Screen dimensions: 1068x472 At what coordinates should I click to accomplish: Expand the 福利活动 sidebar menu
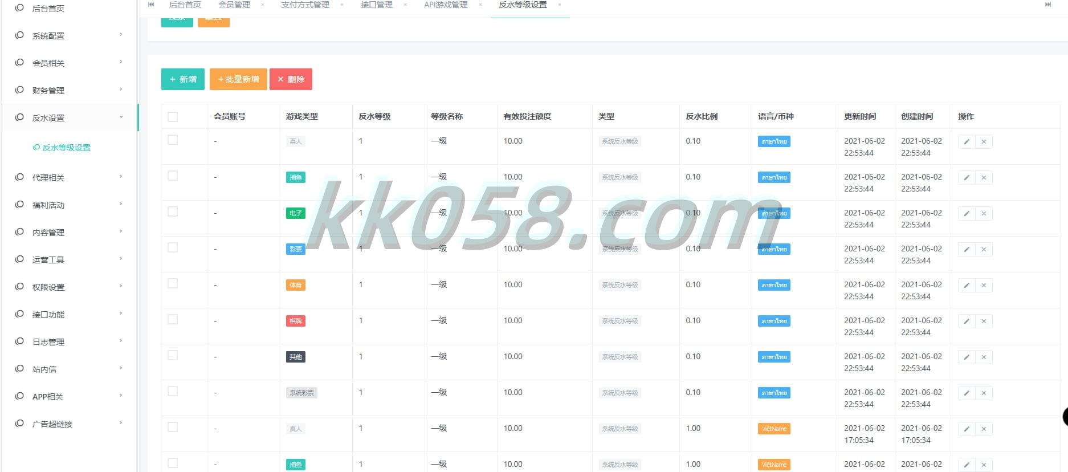click(69, 205)
